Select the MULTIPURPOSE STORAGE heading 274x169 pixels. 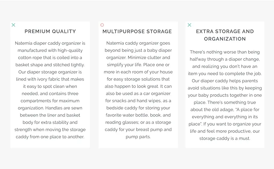[x=137, y=31]
